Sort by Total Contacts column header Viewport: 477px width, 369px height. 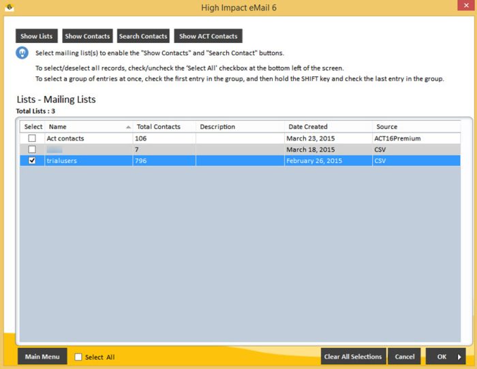164,127
